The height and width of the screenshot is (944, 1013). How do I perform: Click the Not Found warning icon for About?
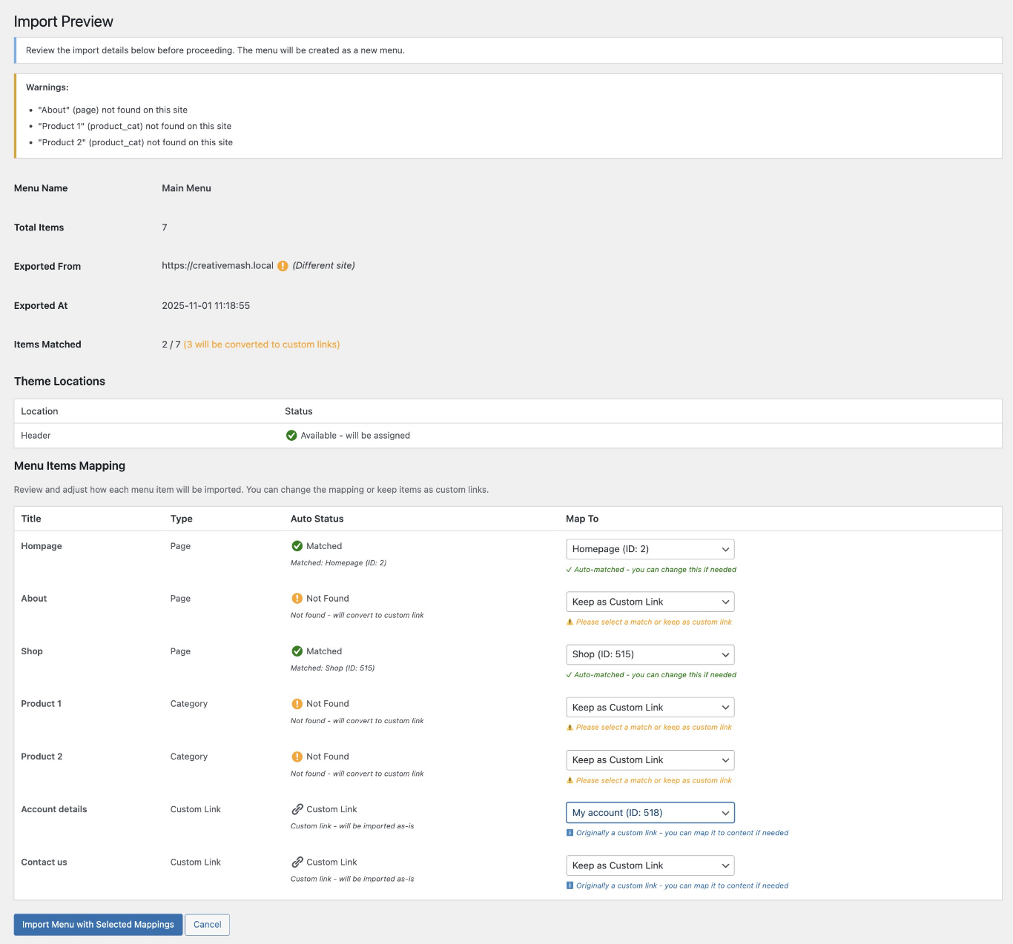(297, 599)
